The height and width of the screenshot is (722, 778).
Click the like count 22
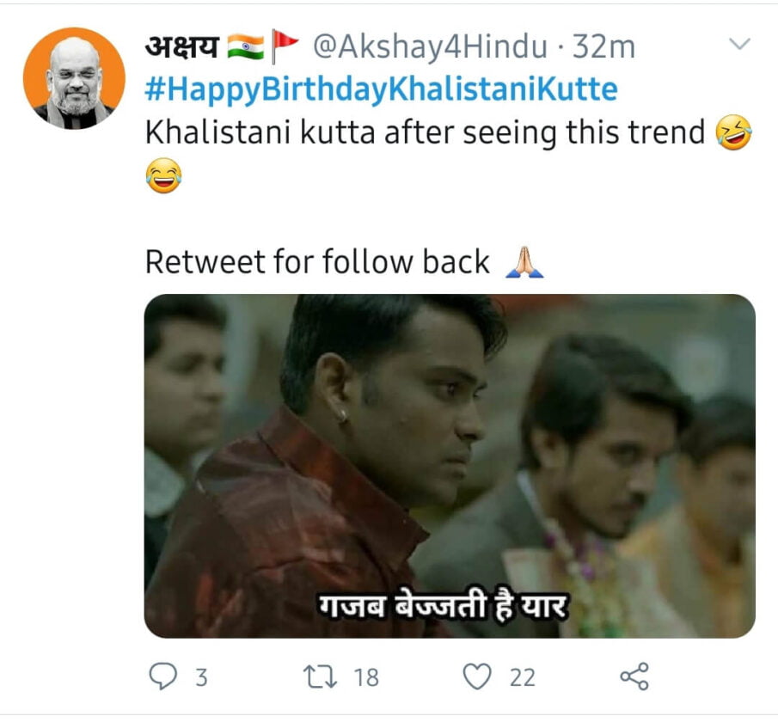522,678
